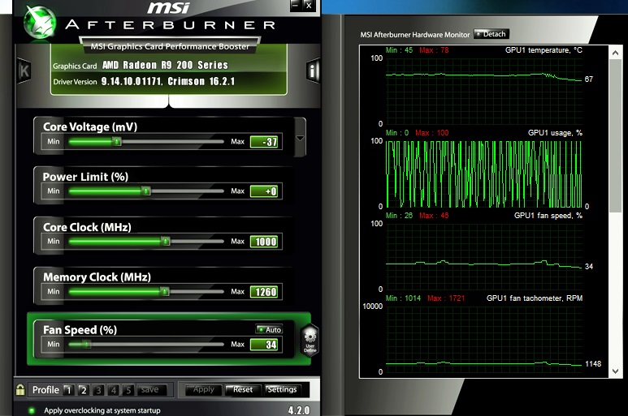
Task: Open the information i side button
Action: (313, 71)
